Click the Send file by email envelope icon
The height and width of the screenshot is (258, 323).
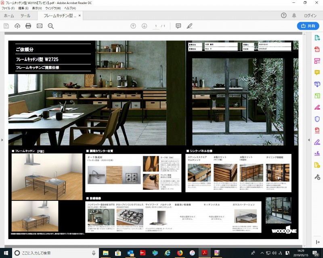40,26
